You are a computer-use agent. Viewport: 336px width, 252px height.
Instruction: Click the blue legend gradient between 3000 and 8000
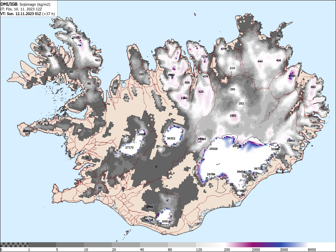click(294, 245)
